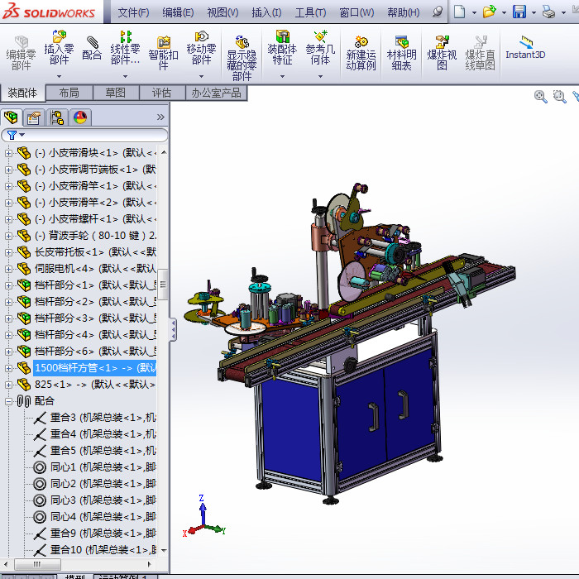Open the 编辑(E) menu
The image size is (579, 579).
click(x=178, y=12)
